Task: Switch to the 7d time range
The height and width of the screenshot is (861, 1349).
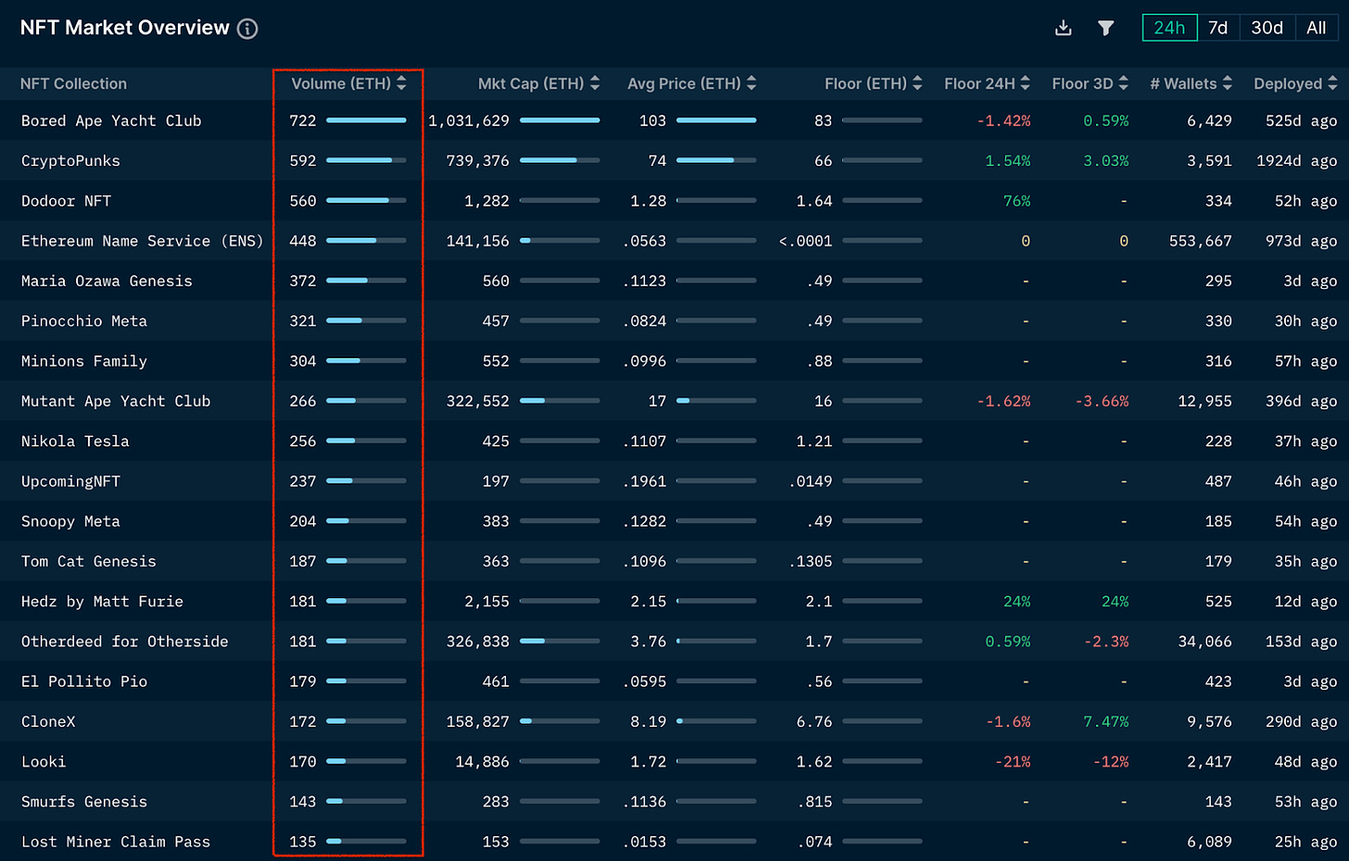Action: coord(1217,28)
